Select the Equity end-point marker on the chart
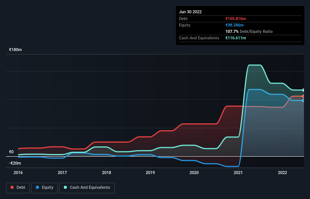The width and height of the screenshot is (310, 199). coord(304,101)
